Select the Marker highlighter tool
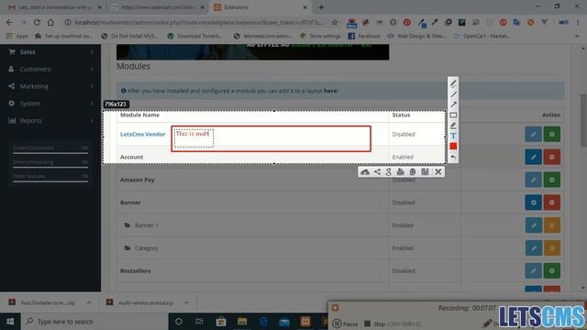Screen dimensions: 587x330 tap(453, 126)
